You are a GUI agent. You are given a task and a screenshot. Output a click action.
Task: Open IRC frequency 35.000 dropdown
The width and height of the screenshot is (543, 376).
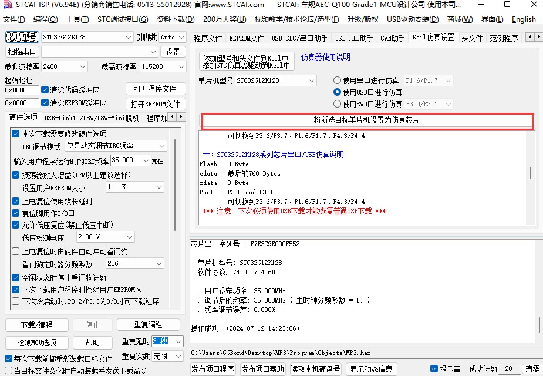click(130, 160)
